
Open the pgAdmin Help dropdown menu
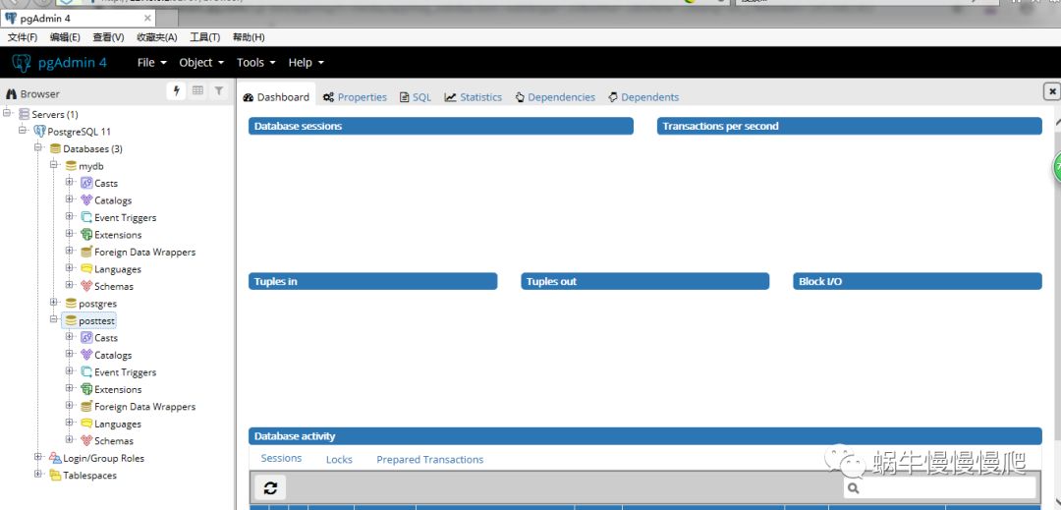point(306,62)
